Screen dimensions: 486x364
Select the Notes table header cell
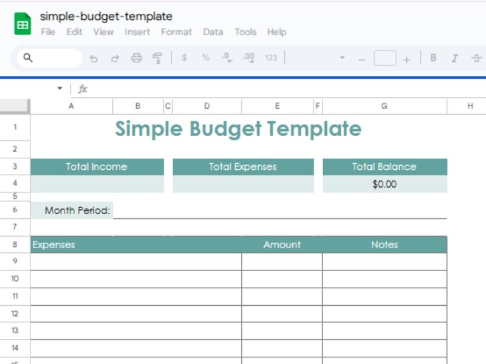pos(385,244)
